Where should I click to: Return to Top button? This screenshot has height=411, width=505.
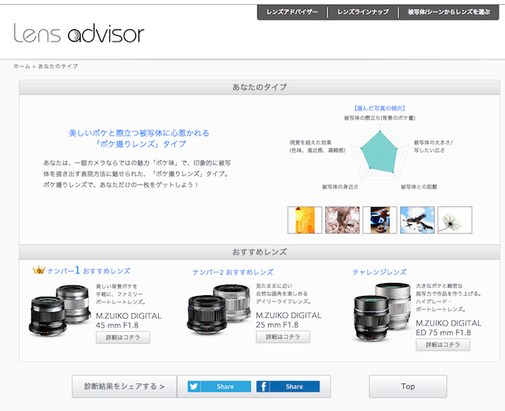coord(408,387)
